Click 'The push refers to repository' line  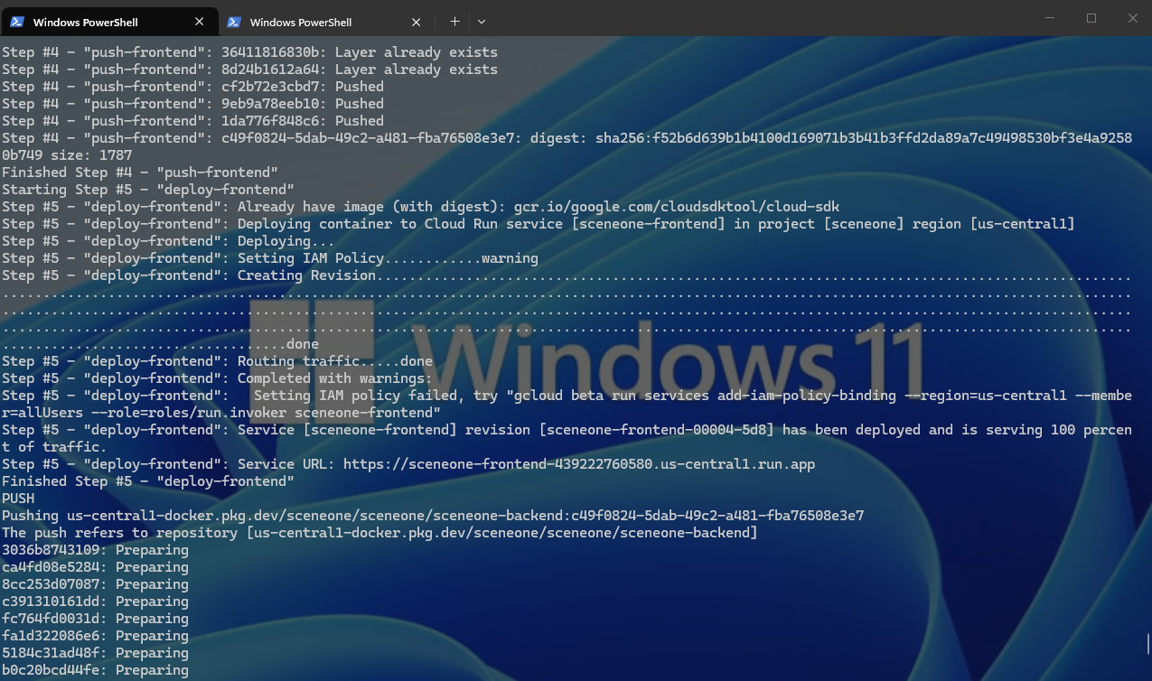coord(379,533)
